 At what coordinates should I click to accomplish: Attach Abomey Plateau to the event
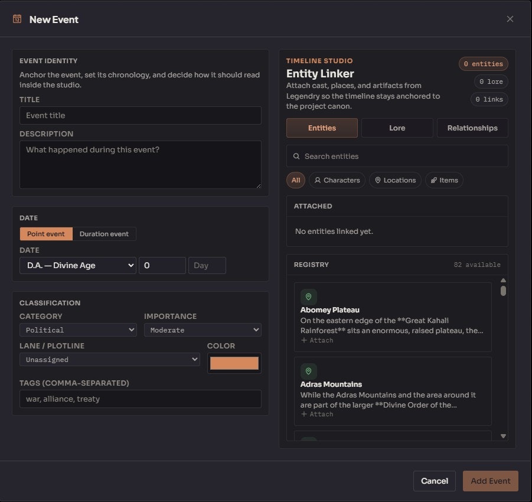[317, 340]
